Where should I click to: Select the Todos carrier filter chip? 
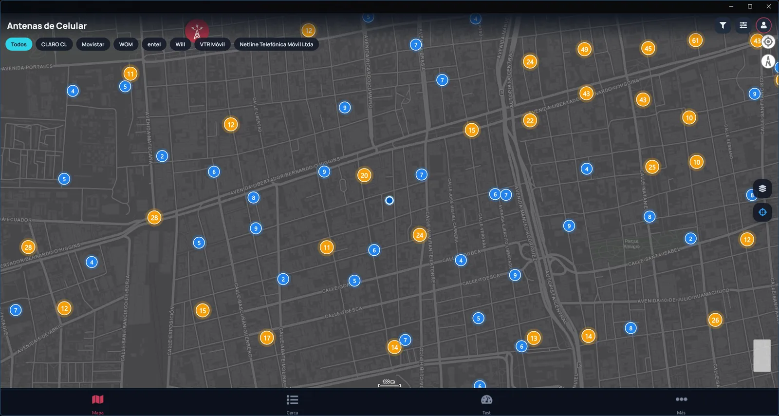(19, 44)
